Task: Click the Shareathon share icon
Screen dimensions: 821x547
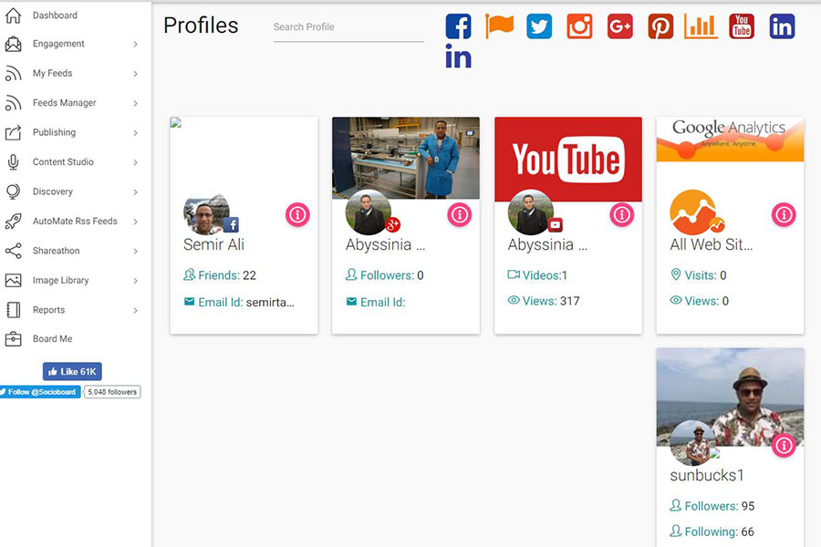Action: pyautogui.click(x=13, y=251)
